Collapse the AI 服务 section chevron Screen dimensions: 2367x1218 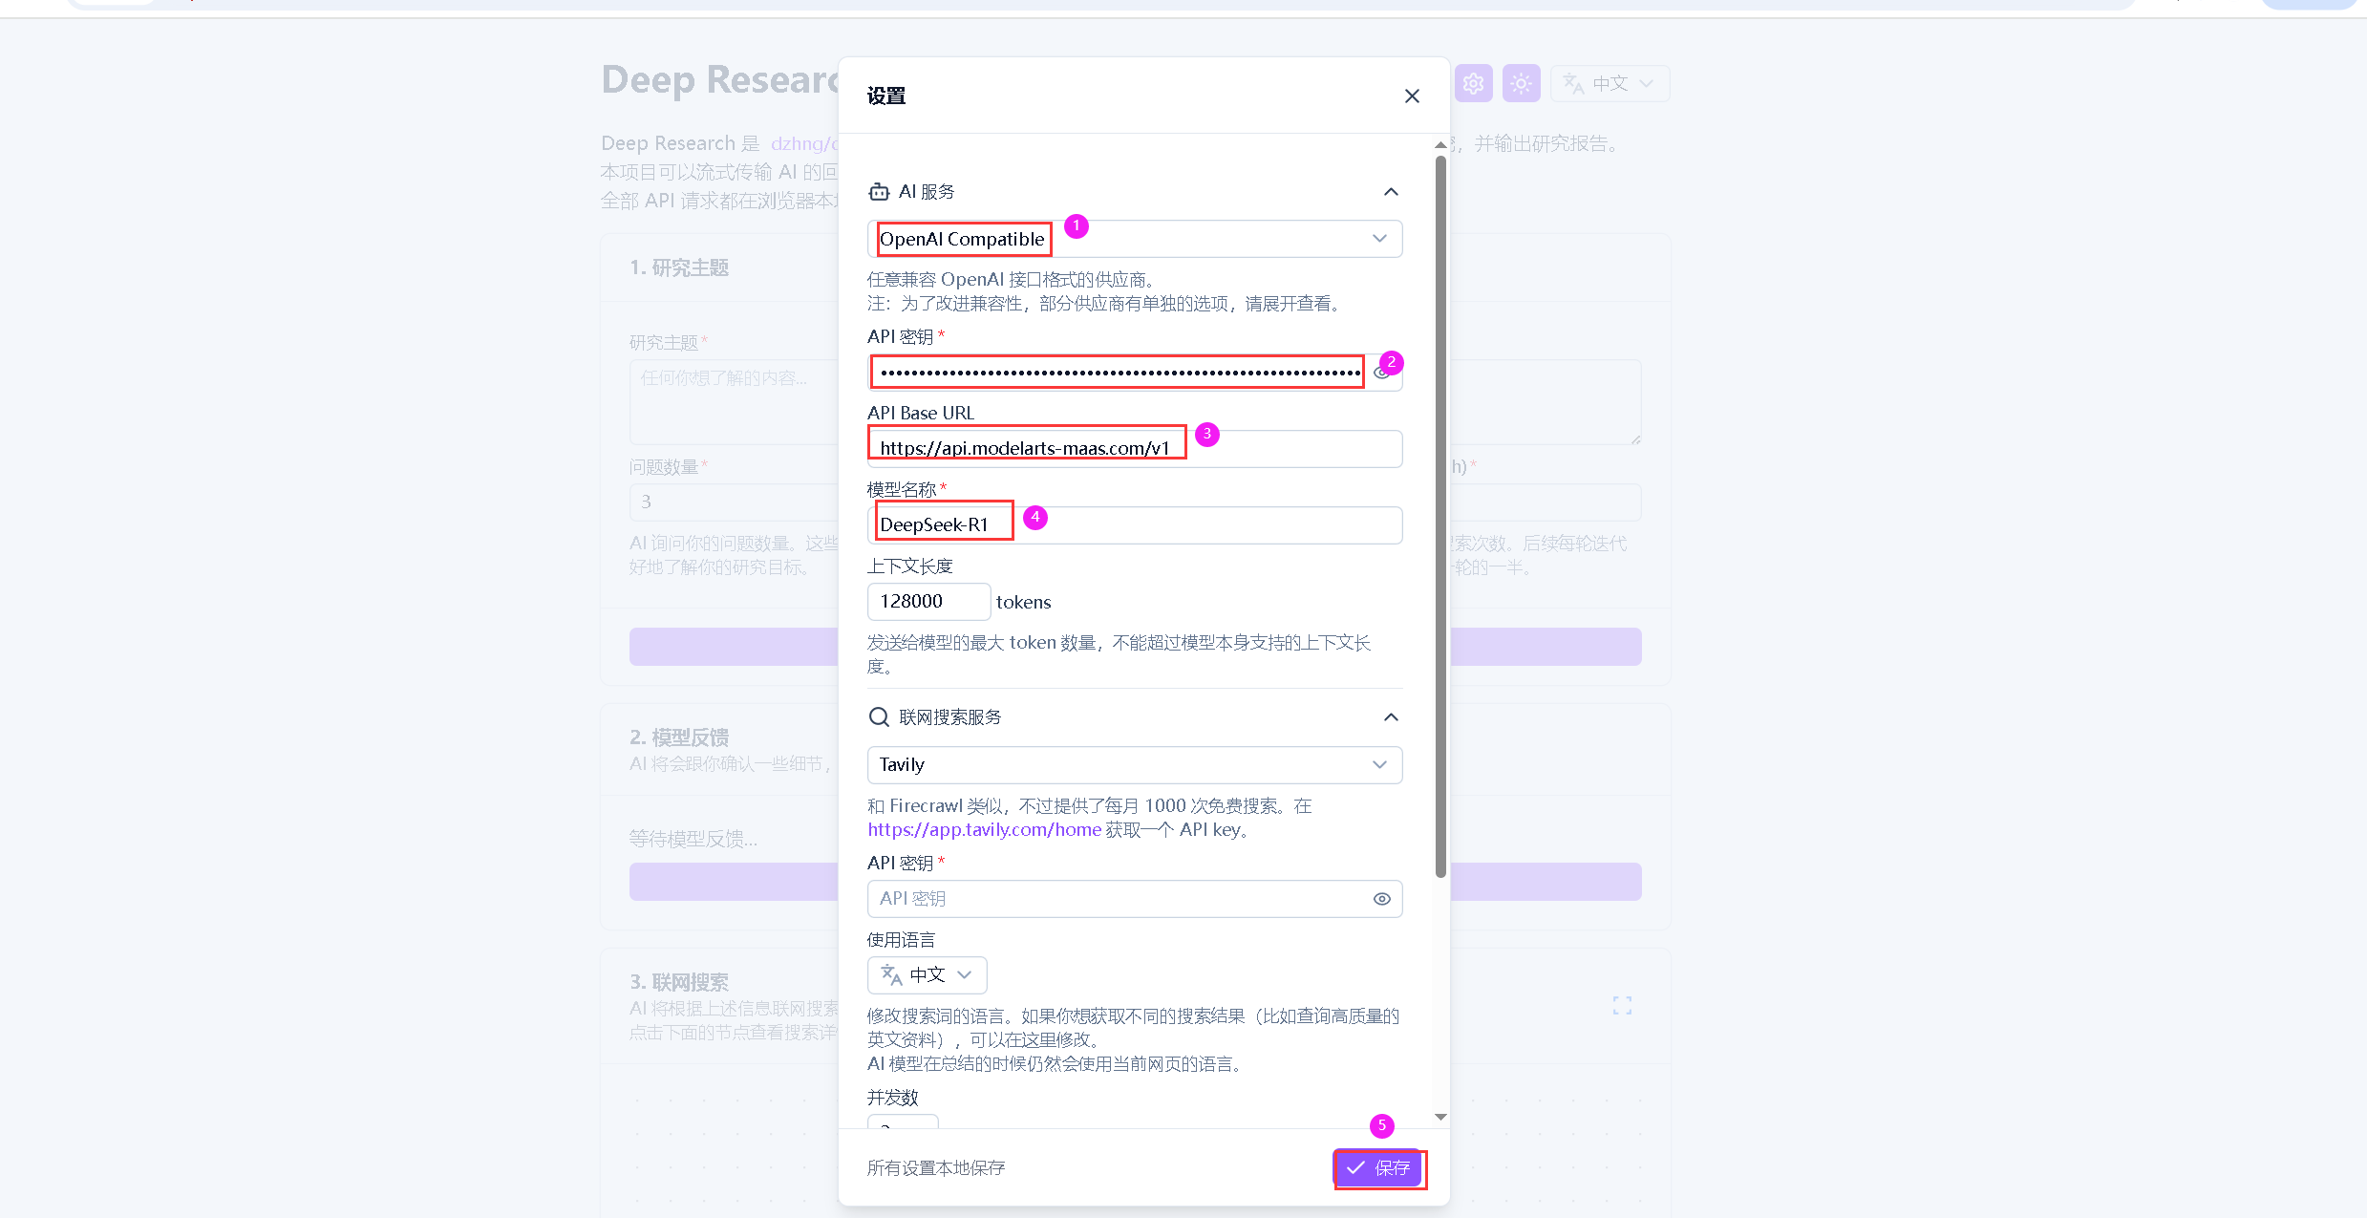pyautogui.click(x=1391, y=192)
